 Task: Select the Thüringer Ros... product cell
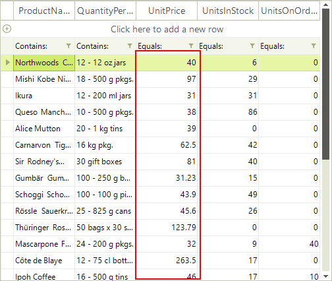coord(44,228)
